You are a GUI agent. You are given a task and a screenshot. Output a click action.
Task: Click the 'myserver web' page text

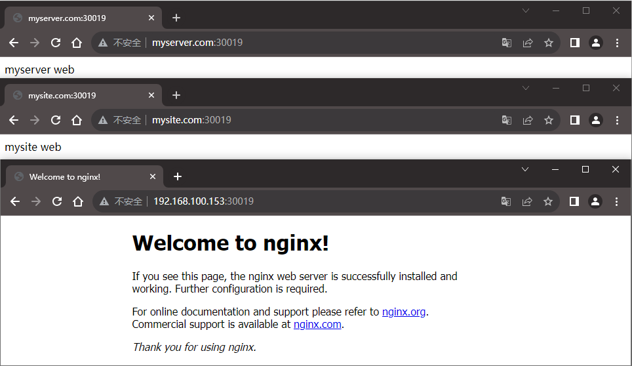(39, 70)
